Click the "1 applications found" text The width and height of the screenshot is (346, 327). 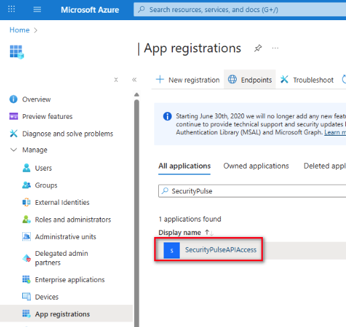(190, 219)
